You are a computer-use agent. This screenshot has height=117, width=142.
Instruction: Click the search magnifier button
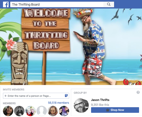coord(109,4)
